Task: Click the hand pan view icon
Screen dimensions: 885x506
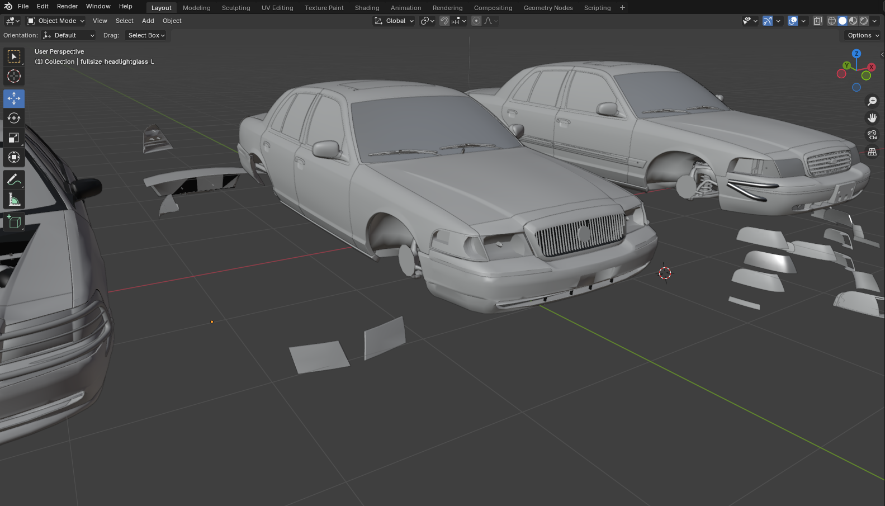Action: pos(872,118)
